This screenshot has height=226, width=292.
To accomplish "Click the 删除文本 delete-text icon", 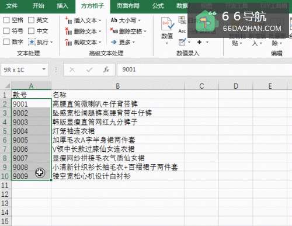I will pyautogui.click(x=68, y=31).
